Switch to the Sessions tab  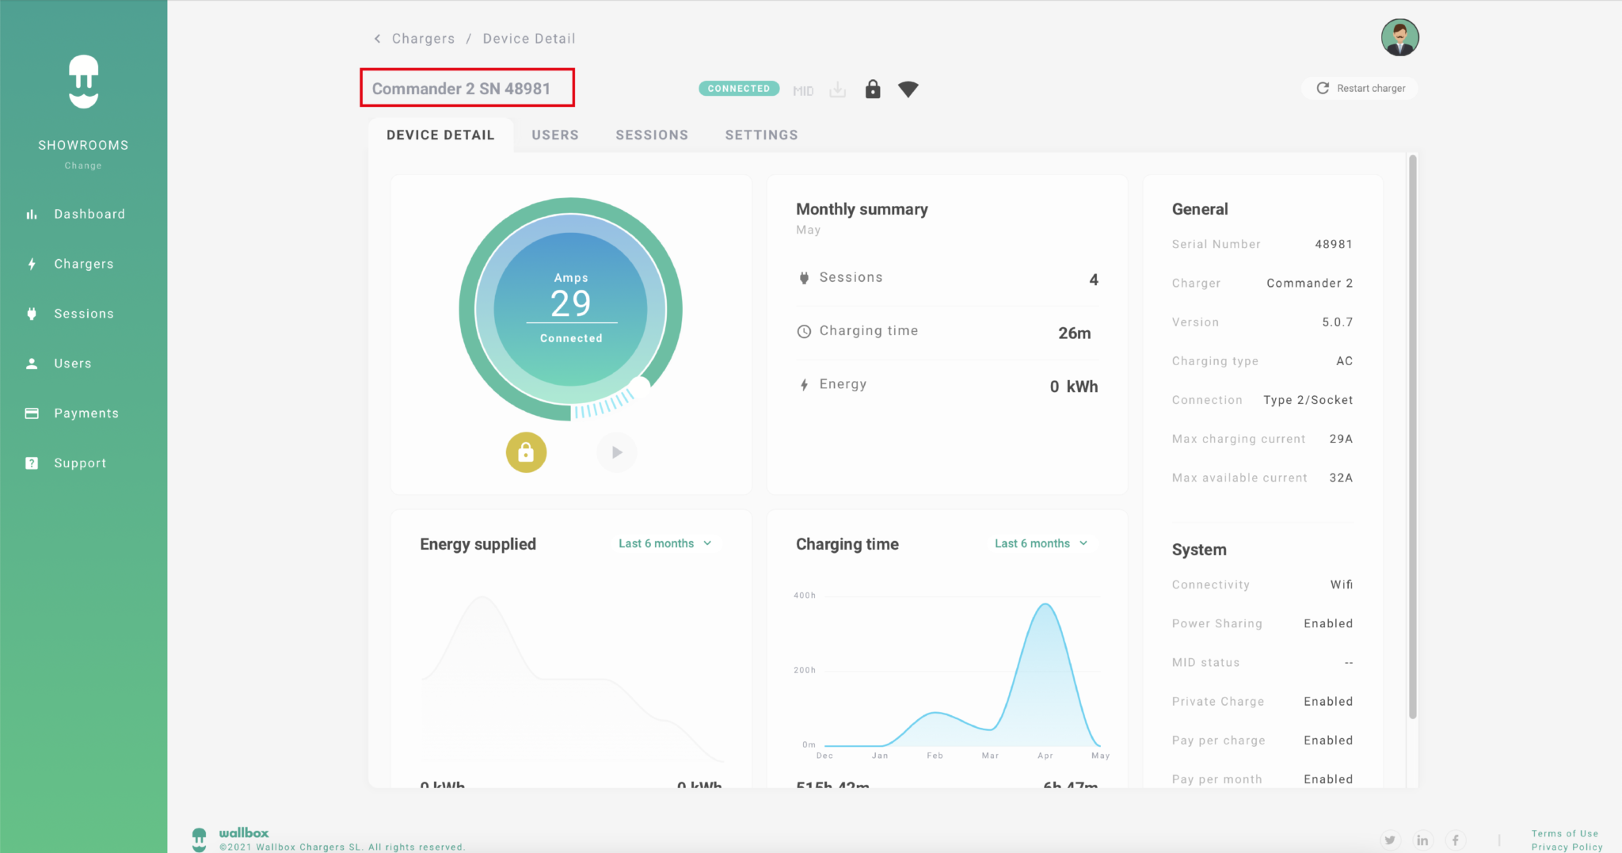click(x=652, y=135)
